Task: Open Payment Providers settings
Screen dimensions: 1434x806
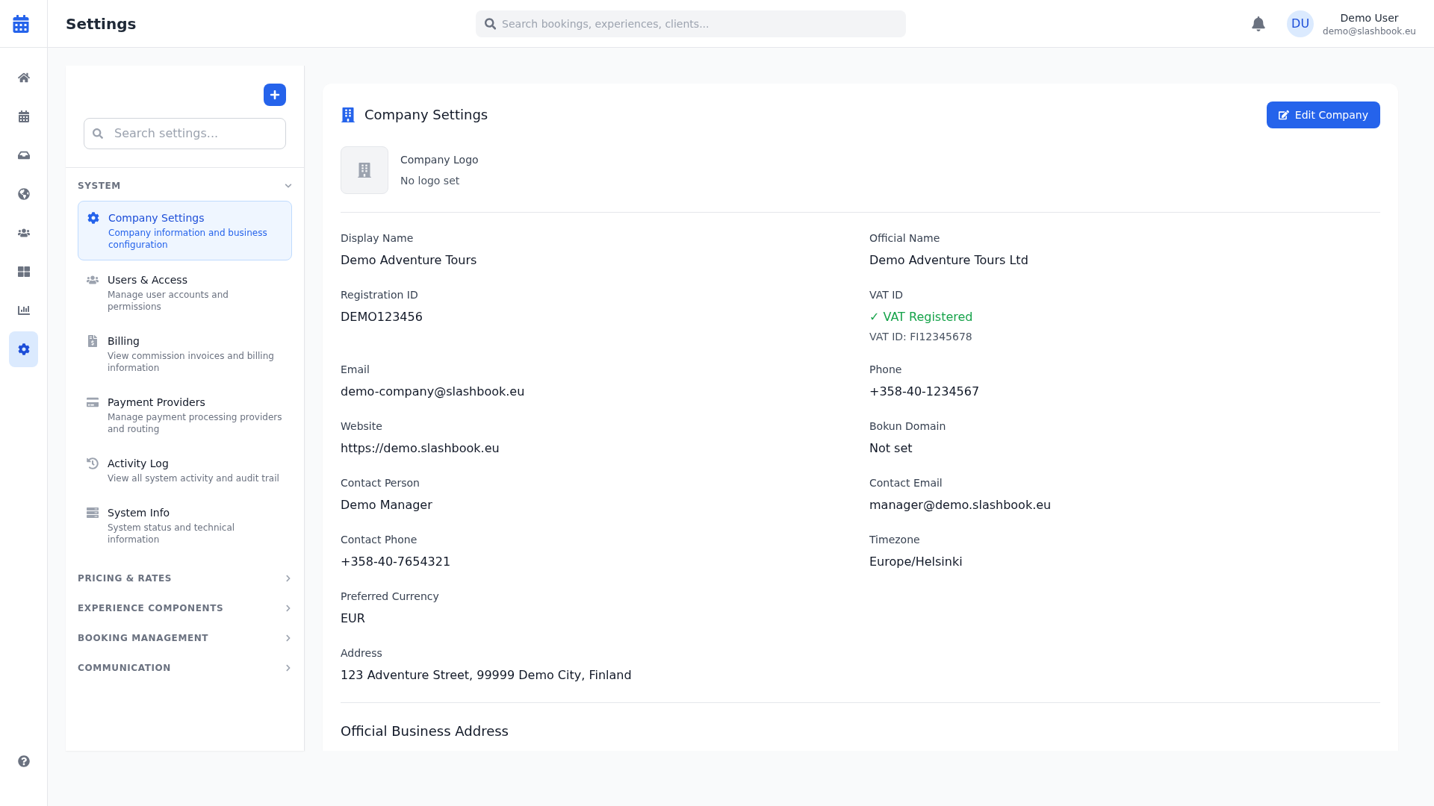Action: tap(184, 414)
